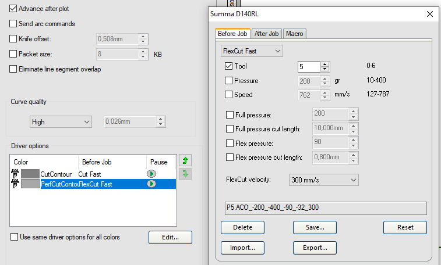Close the Summa D140RL dialog
441x265 pixels.
[429, 14]
